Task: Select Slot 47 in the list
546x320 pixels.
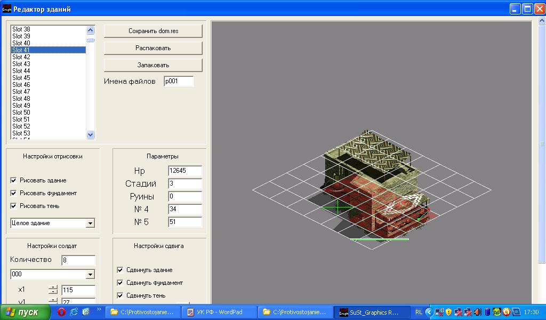Action: (x=49, y=92)
